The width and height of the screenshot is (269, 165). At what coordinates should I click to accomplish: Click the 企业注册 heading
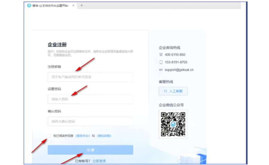pyautogui.click(x=57, y=45)
